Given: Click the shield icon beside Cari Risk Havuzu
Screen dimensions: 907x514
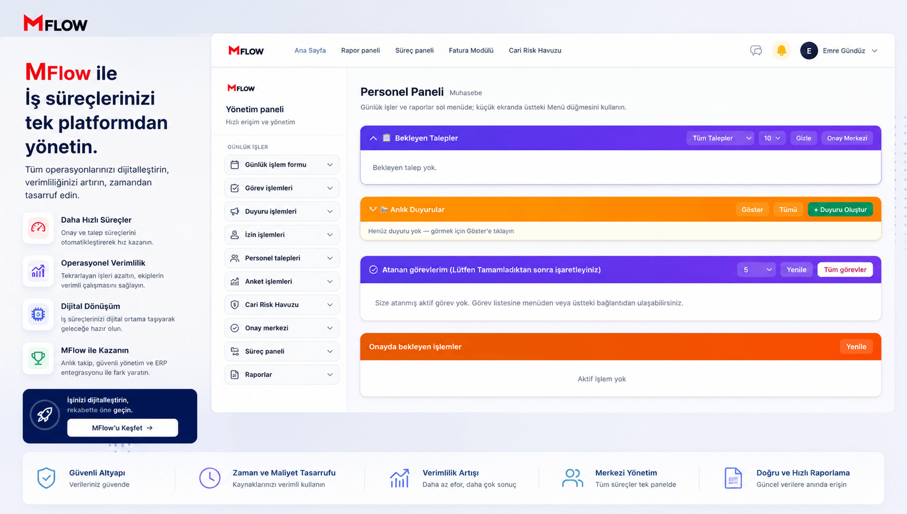Looking at the screenshot, I should [235, 304].
